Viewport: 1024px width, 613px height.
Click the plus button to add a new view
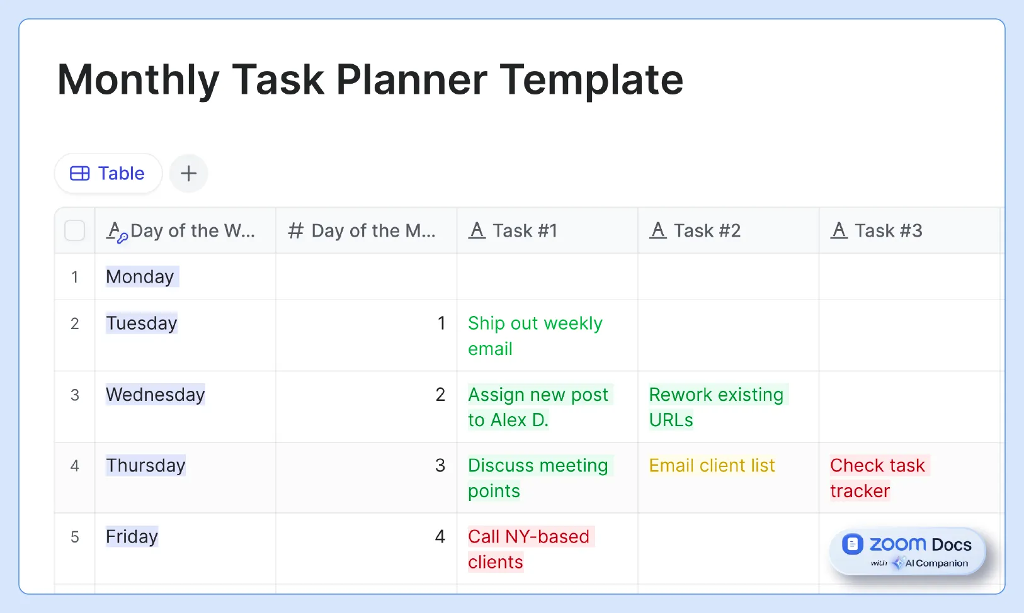pos(188,173)
